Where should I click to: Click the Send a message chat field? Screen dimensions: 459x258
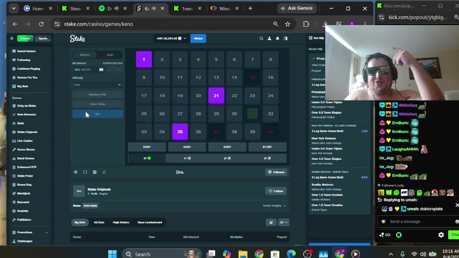coord(418,221)
